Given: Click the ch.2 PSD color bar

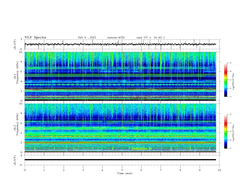Looking at the screenshot, I should pos(225,131).
